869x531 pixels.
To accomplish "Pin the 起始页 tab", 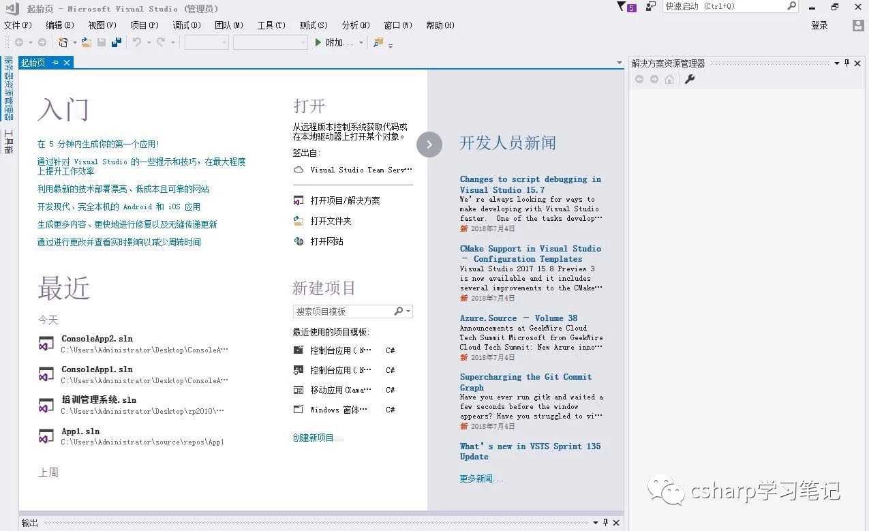I will (x=56, y=63).
